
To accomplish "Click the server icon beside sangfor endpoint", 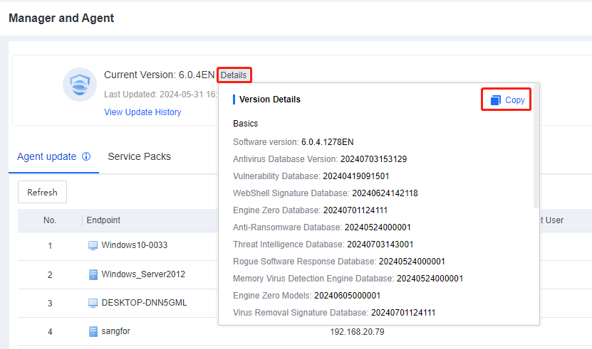I will click(x=93, y=331).
